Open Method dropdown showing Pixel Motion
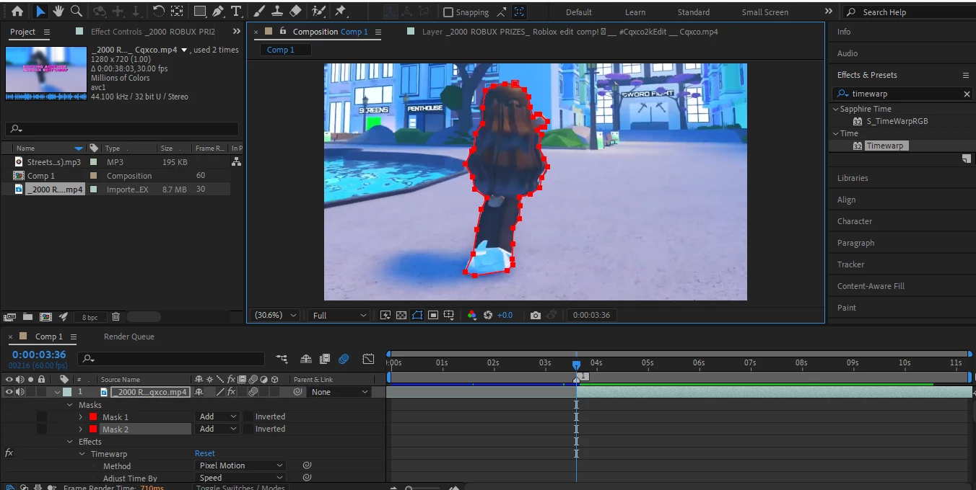 pyautogui.click(x=241, y=465)
